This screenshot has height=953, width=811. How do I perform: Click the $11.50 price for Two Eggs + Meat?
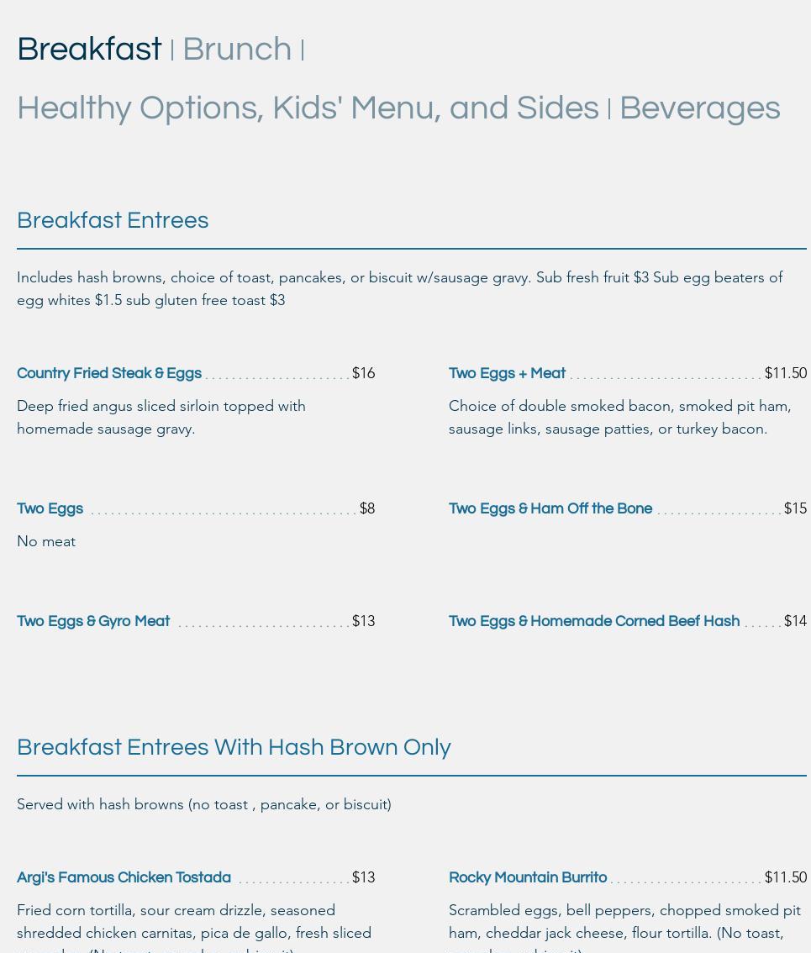(x=785, y=373)
